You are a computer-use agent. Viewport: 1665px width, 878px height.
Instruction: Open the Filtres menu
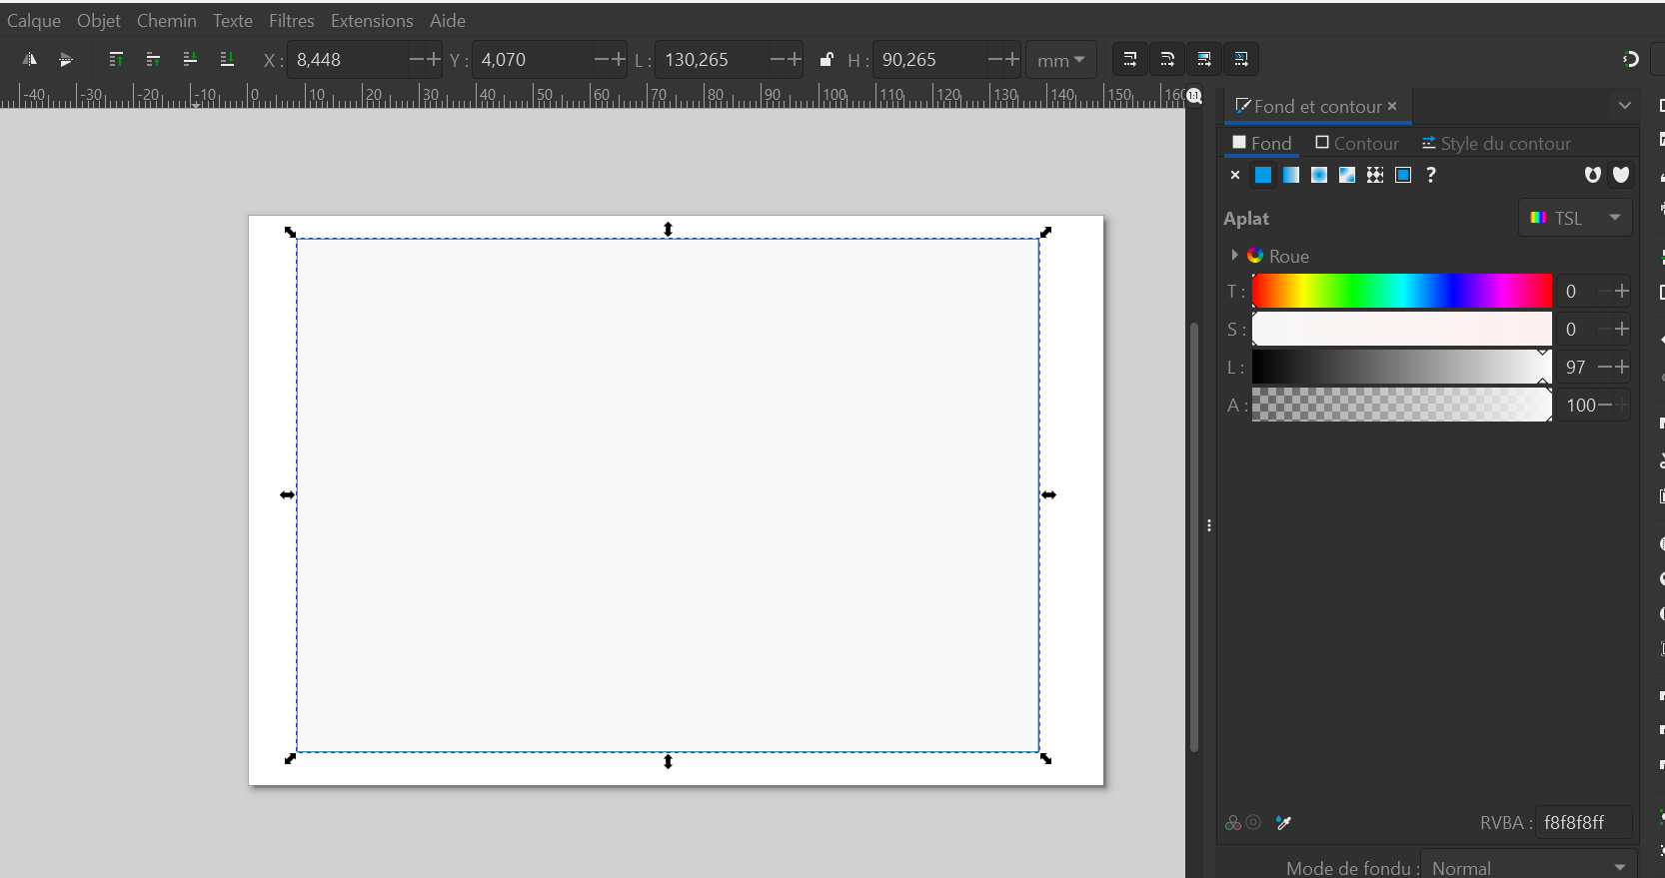click(292, 20)
